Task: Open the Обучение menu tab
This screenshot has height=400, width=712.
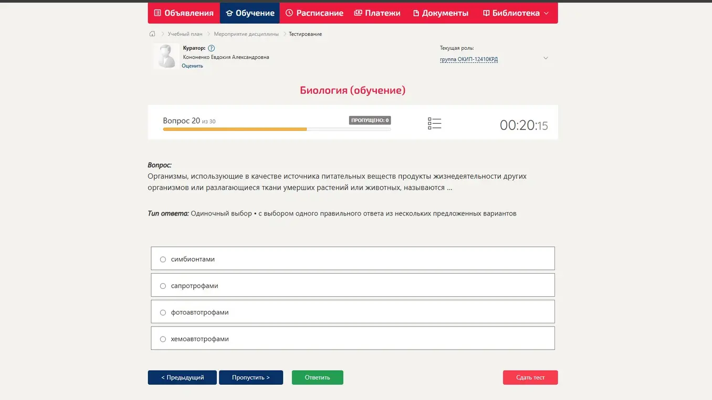Action: (250, 13)
